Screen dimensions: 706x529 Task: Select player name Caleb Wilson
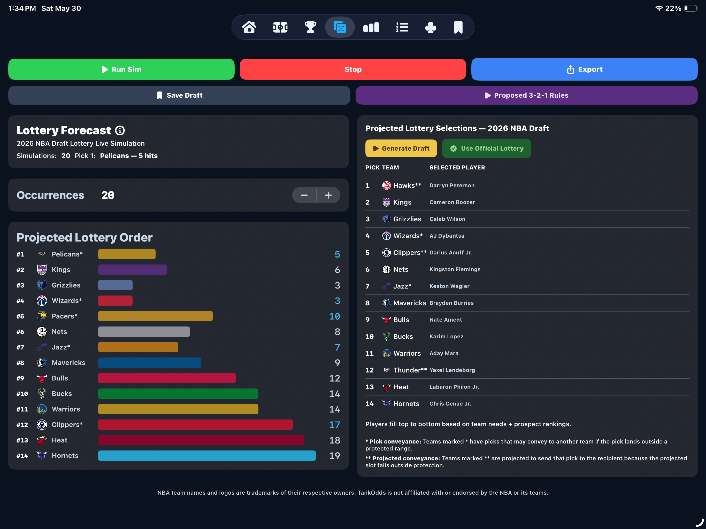click(447, 219)
